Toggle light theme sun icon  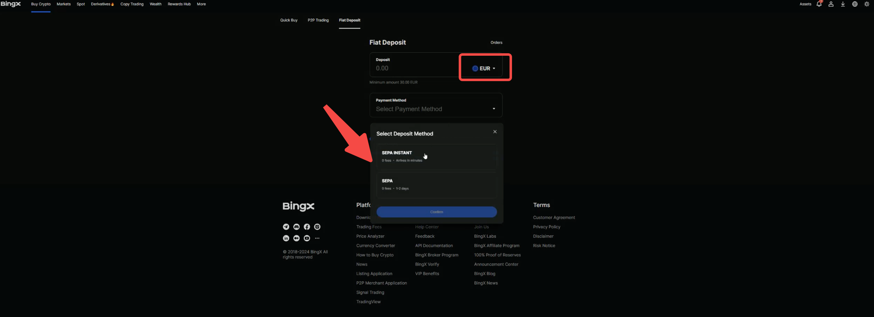(x=867, y=4)
